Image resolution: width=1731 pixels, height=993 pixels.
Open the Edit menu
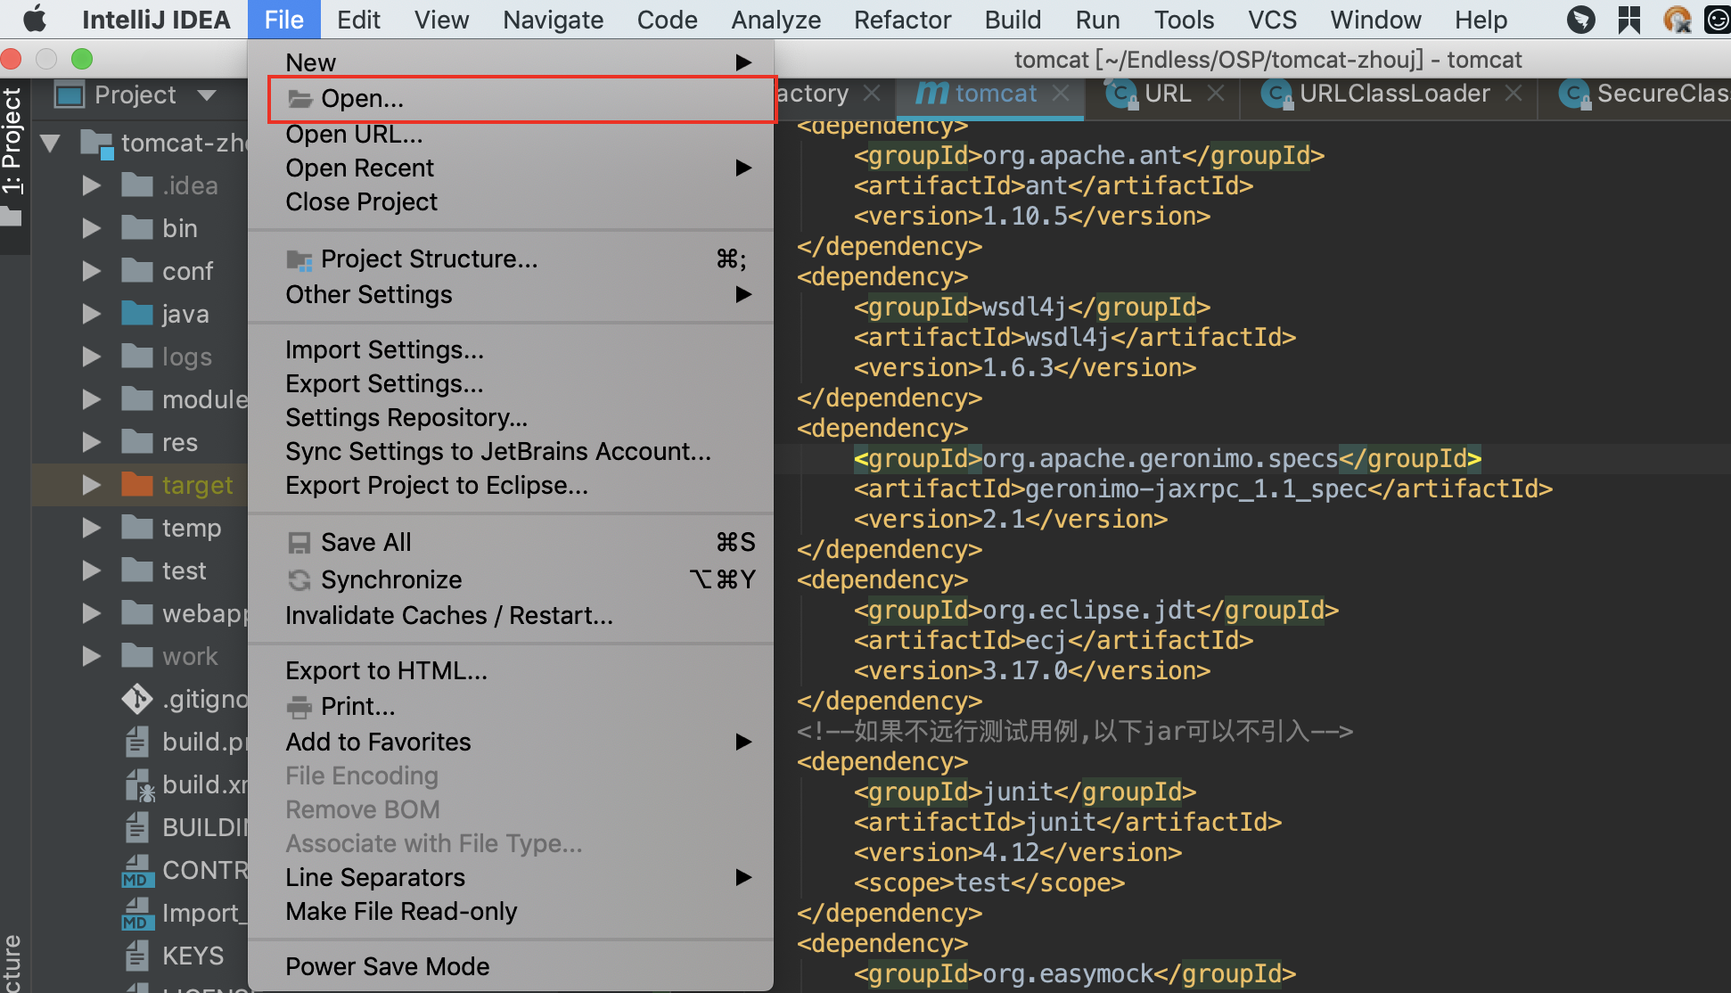(358, 20)
